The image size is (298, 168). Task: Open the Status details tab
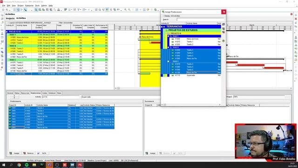click(17, 93)
